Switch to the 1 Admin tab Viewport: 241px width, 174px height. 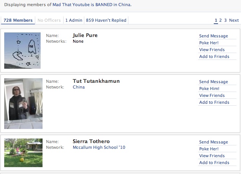point(74,20)
